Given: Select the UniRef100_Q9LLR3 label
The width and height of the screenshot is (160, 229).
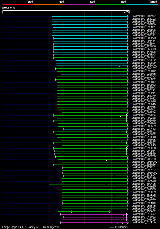Looking at the screenshot, I should coord(143,145).
